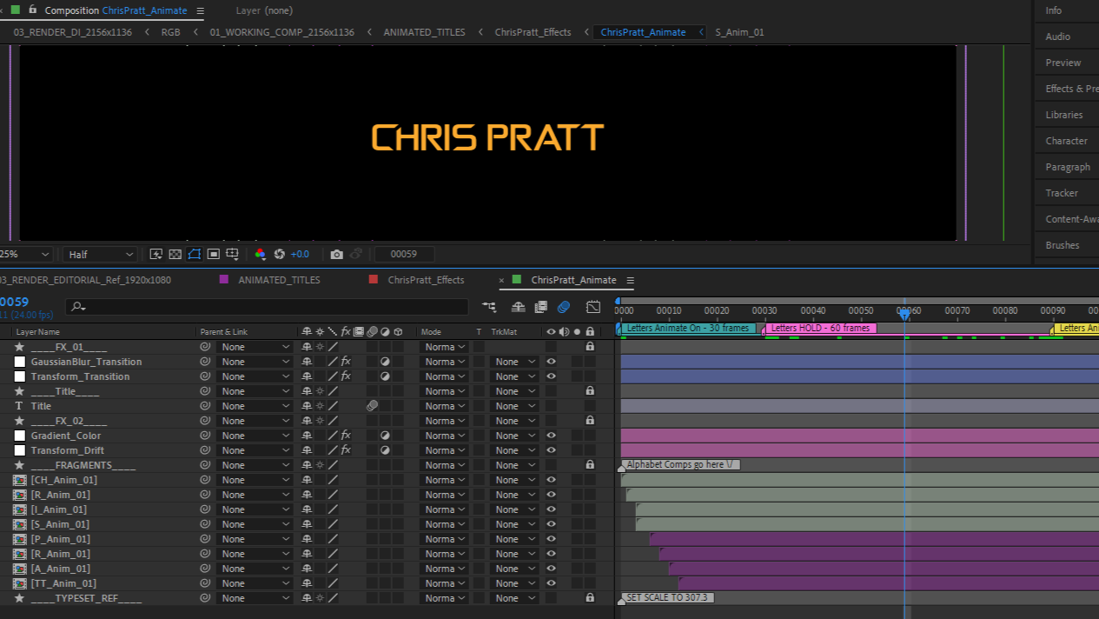Screen dimensions: 1099x619
Task: Hide the CH_Anim_01 layer
Action: click(x=551, y=480)
